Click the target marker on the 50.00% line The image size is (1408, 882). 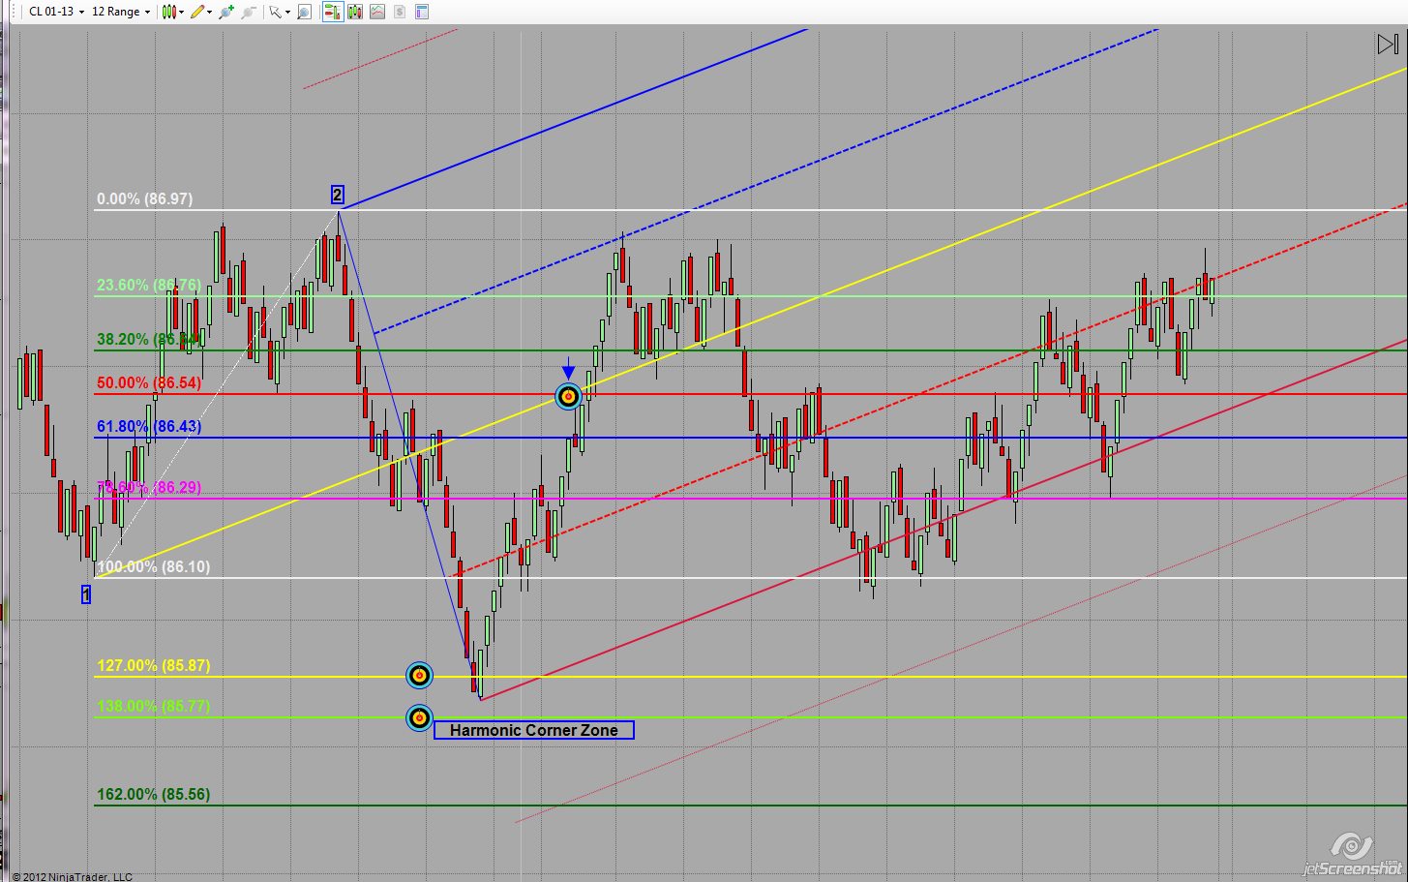point(569,395)
